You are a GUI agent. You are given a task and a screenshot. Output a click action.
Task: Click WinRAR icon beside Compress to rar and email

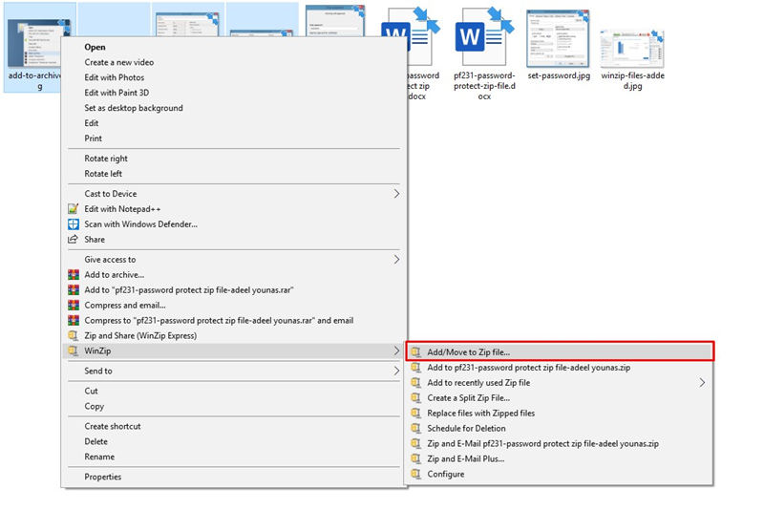(x=74, y=321)
